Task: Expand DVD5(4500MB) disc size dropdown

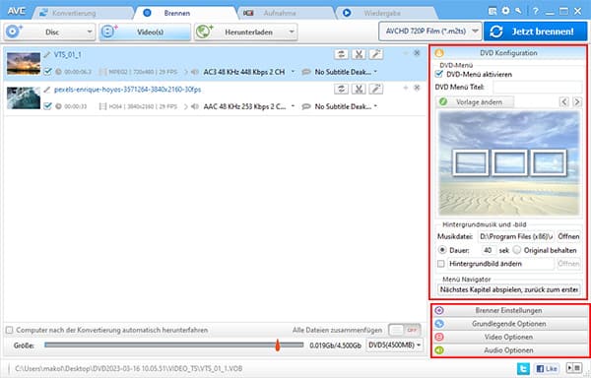Action: coord(395,345)
